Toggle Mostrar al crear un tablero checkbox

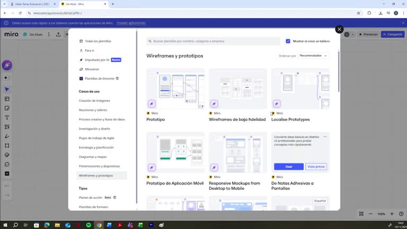coord(288,41)
